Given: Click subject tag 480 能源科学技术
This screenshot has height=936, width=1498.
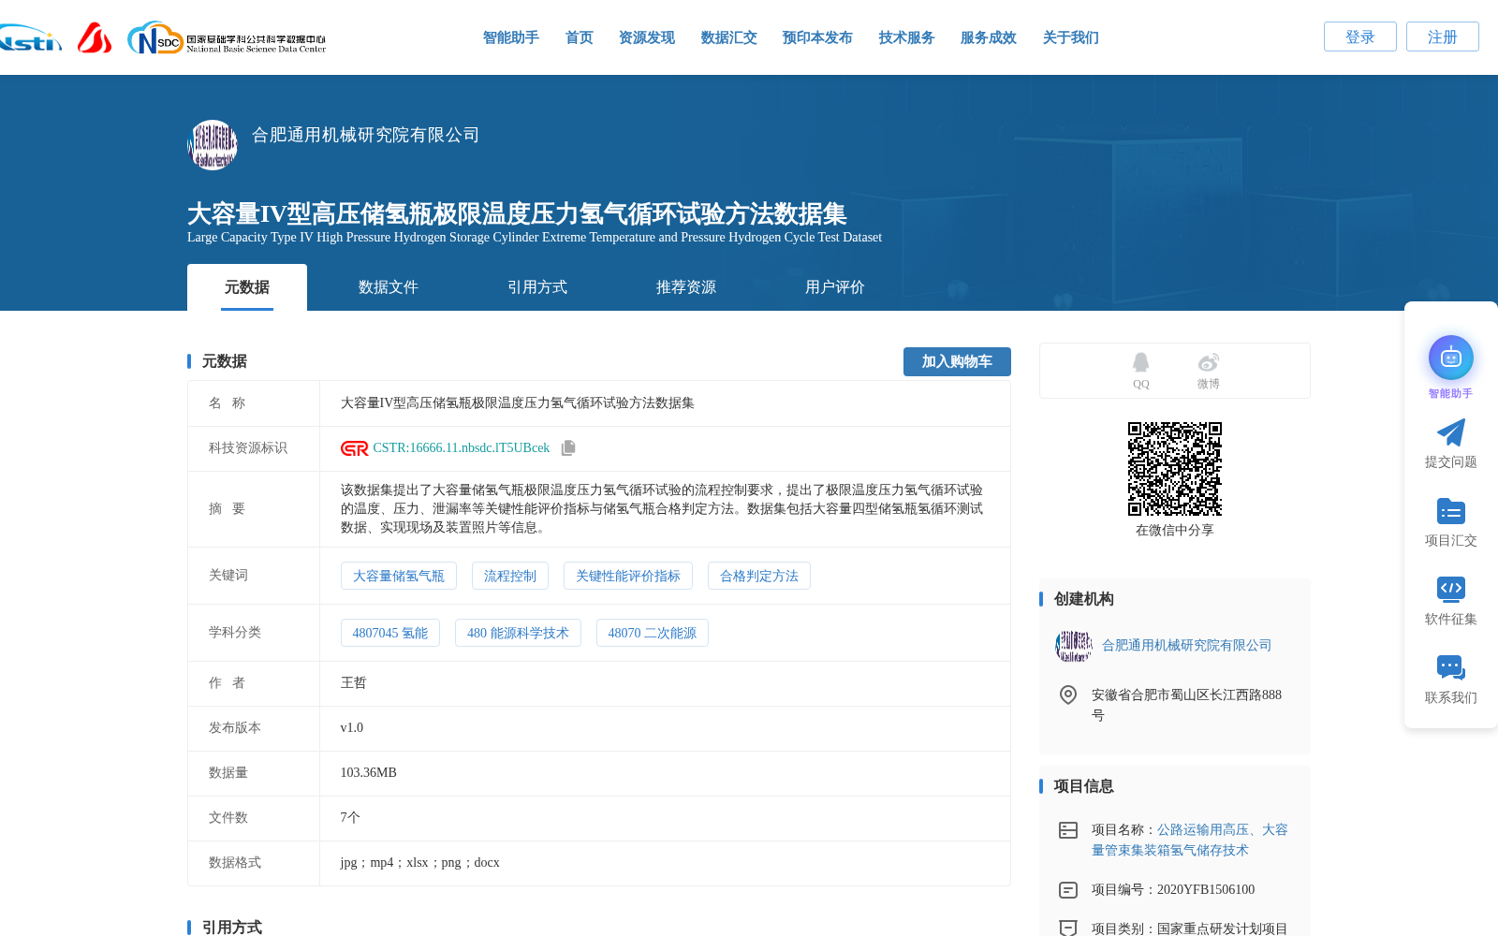Looking at the screenshot, I should 518,633.
